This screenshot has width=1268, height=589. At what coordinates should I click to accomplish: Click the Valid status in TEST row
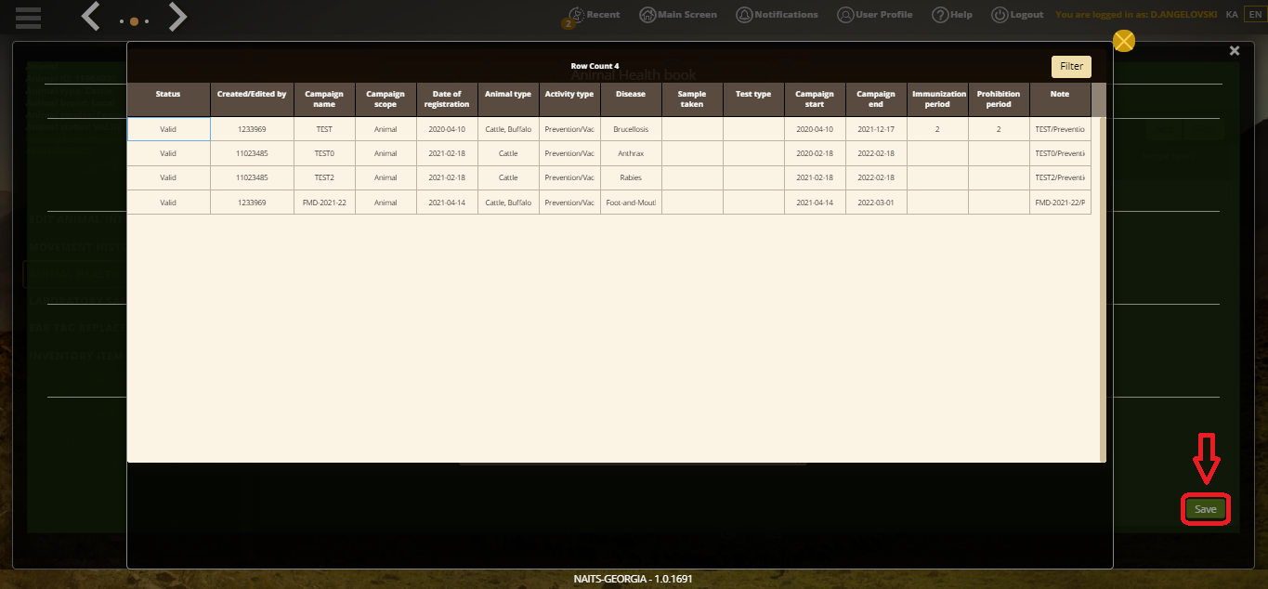tap(168, 129)
